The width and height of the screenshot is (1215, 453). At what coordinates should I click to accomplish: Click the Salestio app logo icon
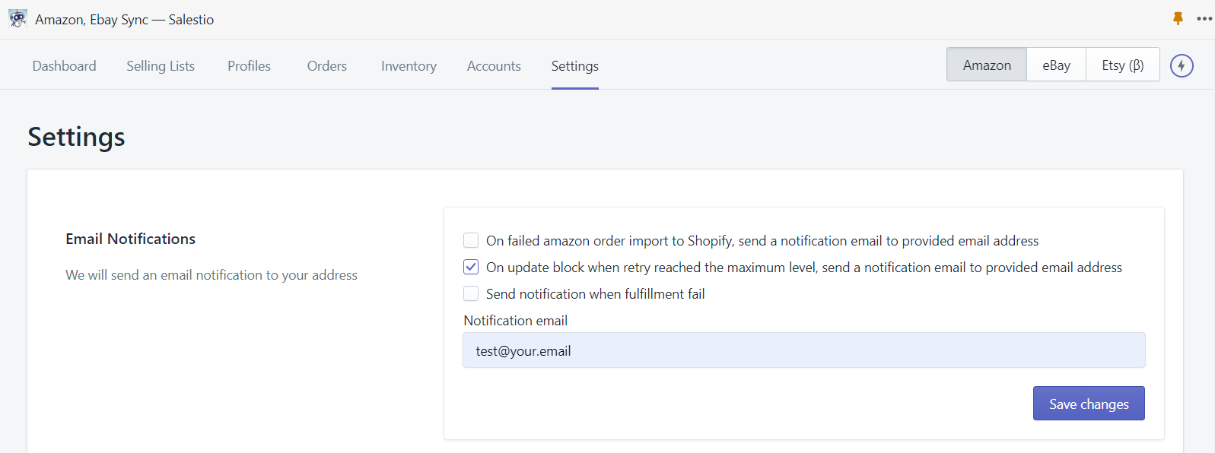pyautogui.click(x=17, y=19)
